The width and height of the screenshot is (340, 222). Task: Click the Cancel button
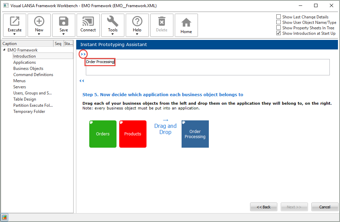325,207
